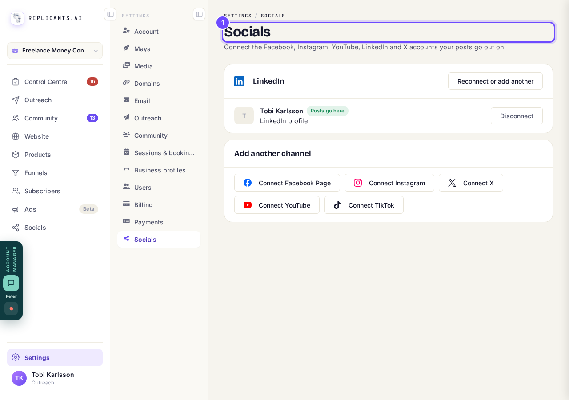Viewport: 569px width, 400px height.
Task: Connect an Instagram account
Action: pos(389,183)
